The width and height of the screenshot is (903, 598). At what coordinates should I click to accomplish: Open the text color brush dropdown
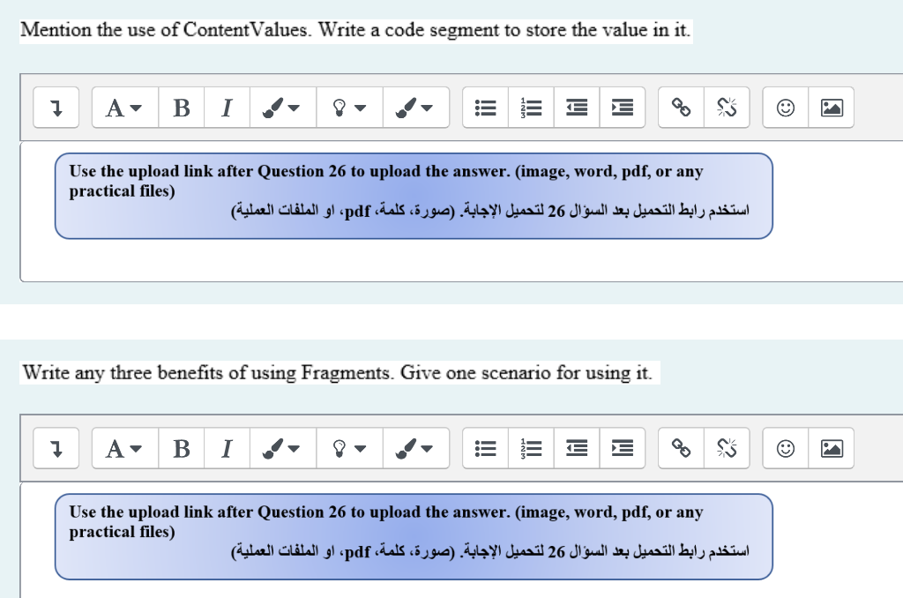(x=282, y=107)
